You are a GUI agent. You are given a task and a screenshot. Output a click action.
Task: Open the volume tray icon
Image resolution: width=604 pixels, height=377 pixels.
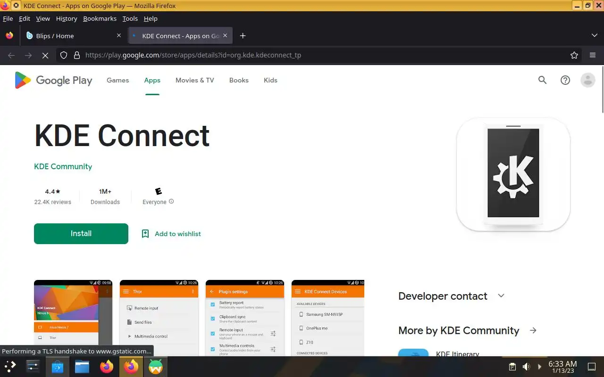[x=526, y=367]
